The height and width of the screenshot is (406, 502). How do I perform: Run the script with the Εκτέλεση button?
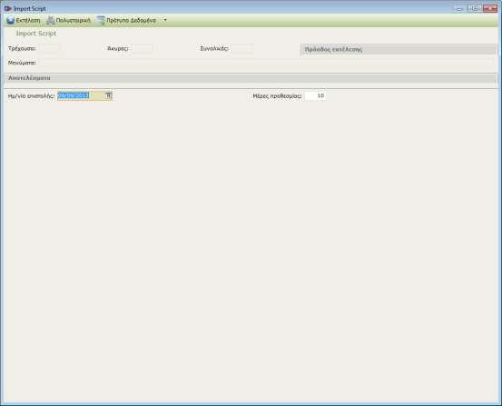tap(24, 20)
